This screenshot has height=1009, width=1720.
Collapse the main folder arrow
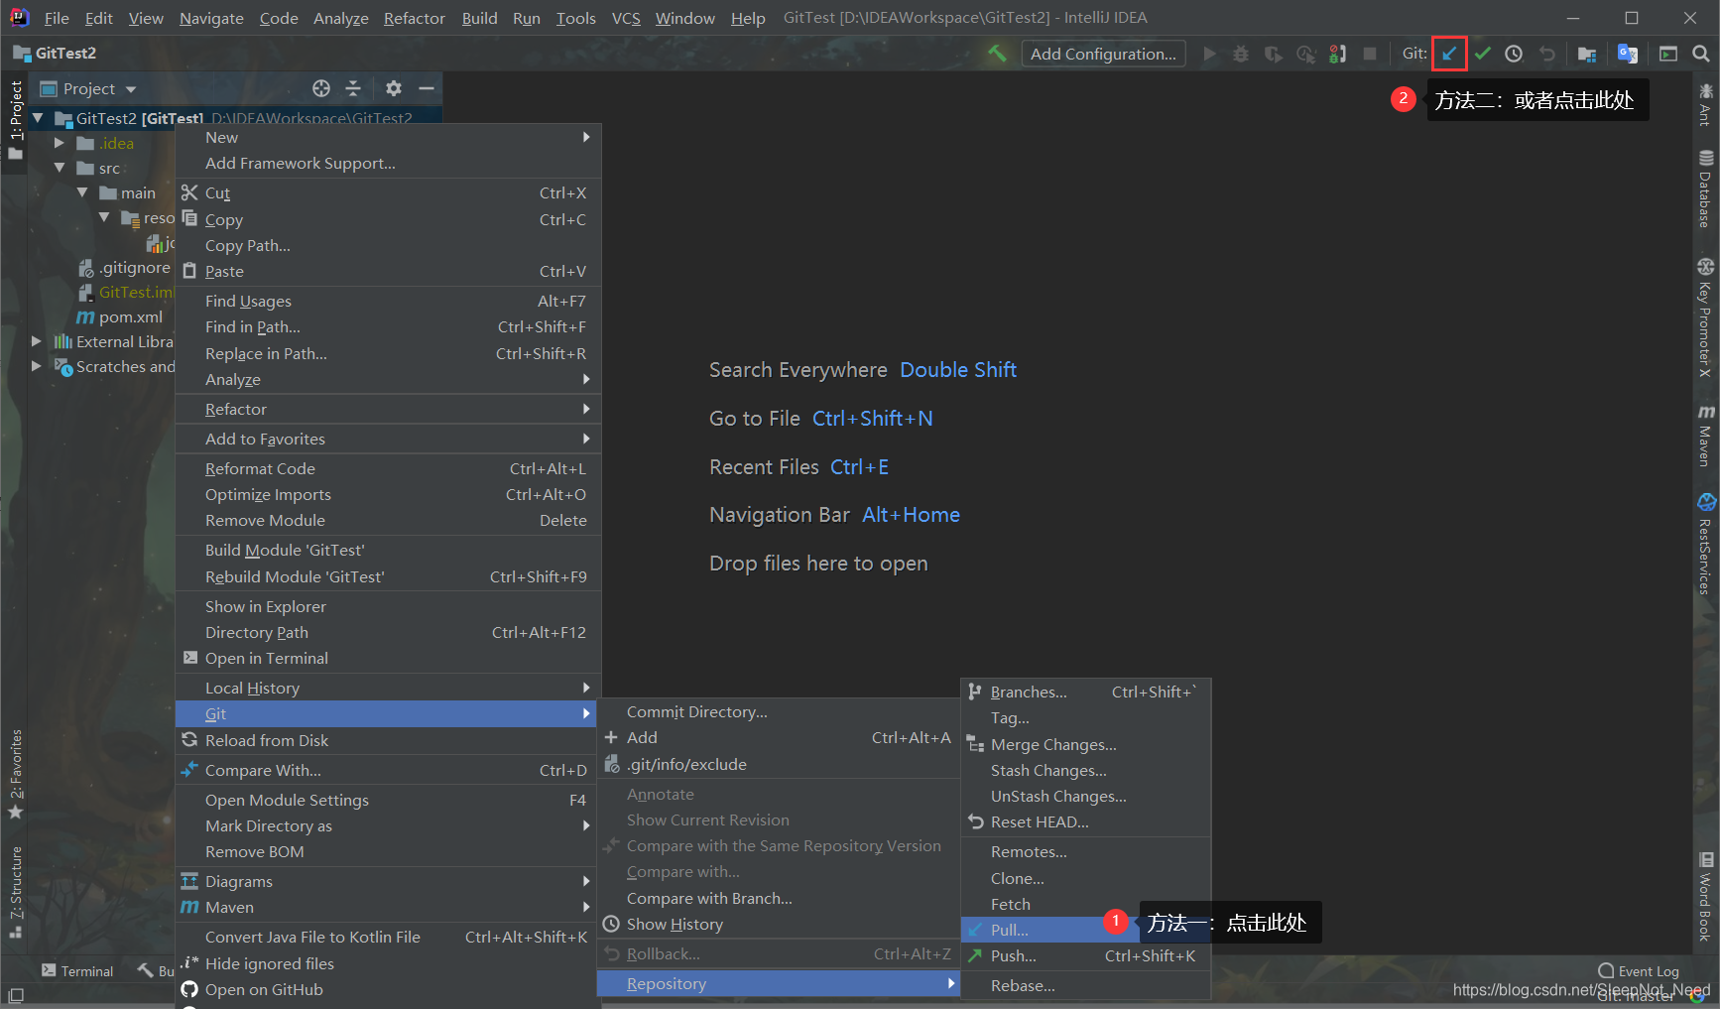(x=82, y=192)
